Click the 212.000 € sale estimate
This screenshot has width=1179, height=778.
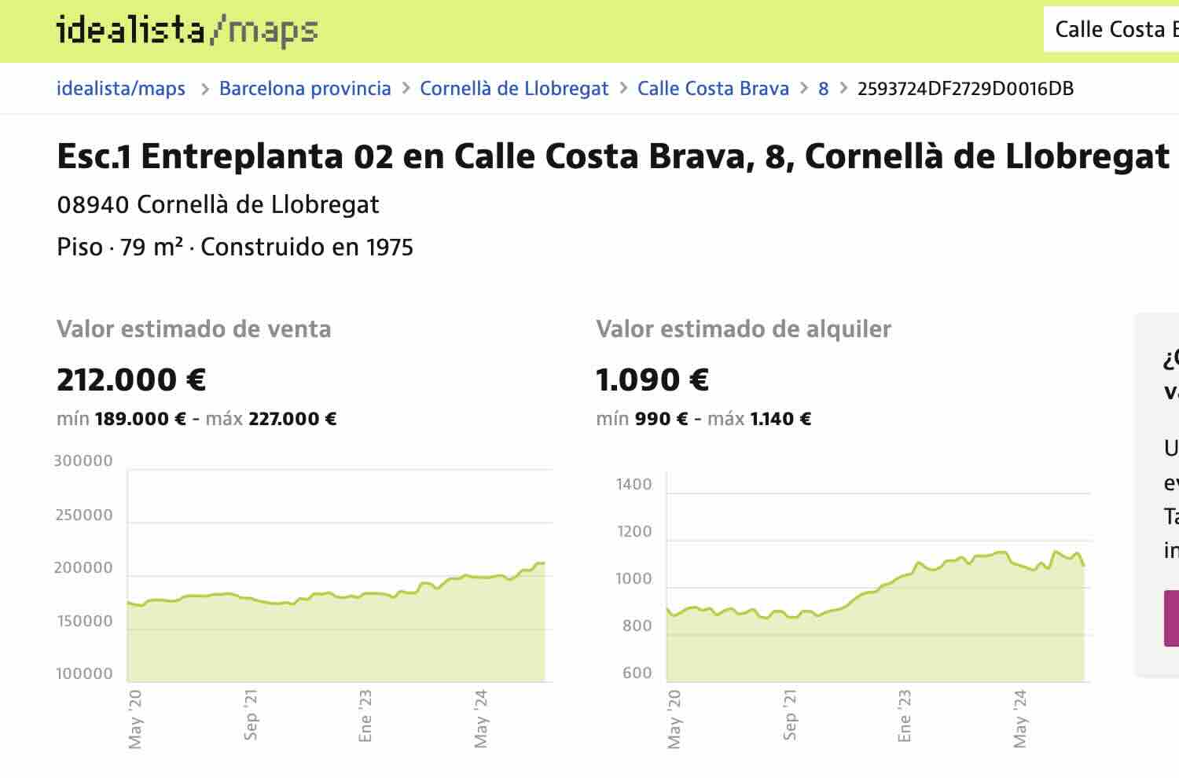point(131,380)
